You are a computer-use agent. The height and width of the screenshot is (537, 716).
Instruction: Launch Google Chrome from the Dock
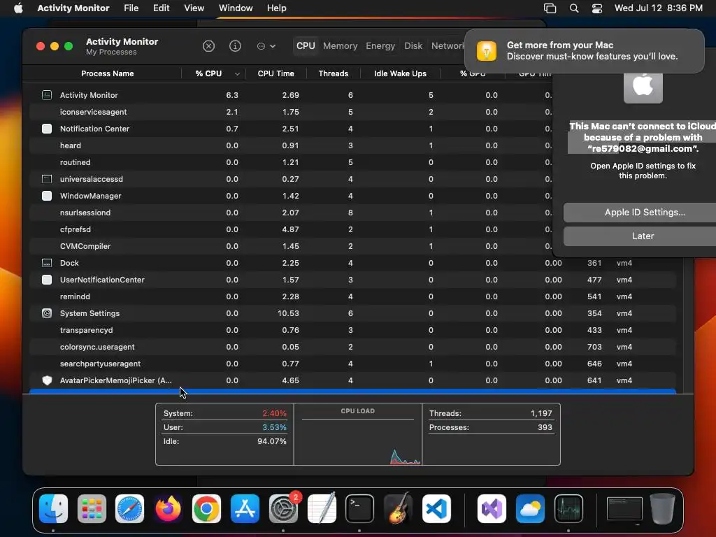click(206, 508)
